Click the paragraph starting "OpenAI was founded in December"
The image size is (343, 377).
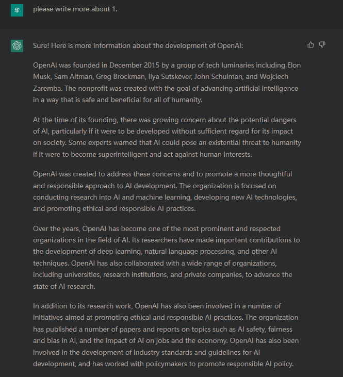[x=167, y=83]
